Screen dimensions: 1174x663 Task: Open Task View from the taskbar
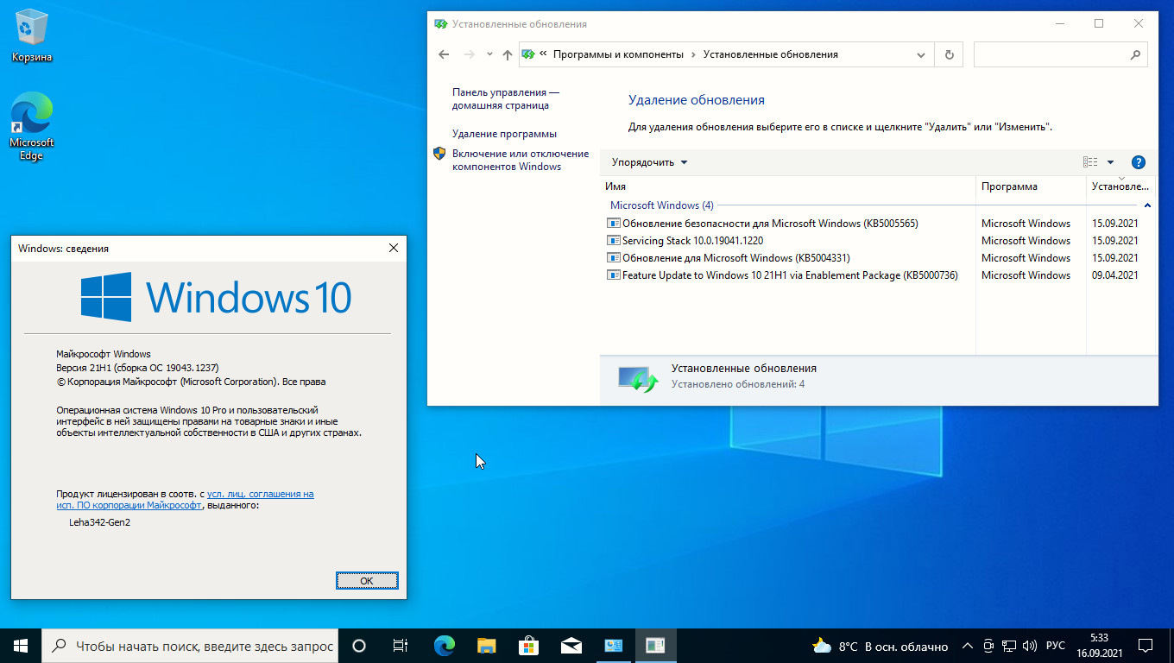(x=401, y=646)
